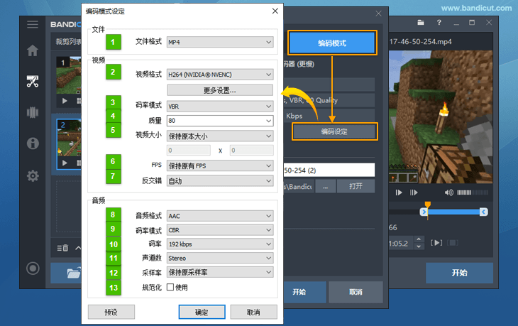This screenshot has width=518, height=326.
Task: Click the 编码设定 button
Action: click(334, 131)
